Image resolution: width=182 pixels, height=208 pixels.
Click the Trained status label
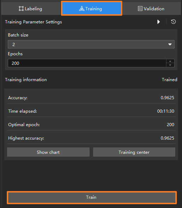point(169,80)
